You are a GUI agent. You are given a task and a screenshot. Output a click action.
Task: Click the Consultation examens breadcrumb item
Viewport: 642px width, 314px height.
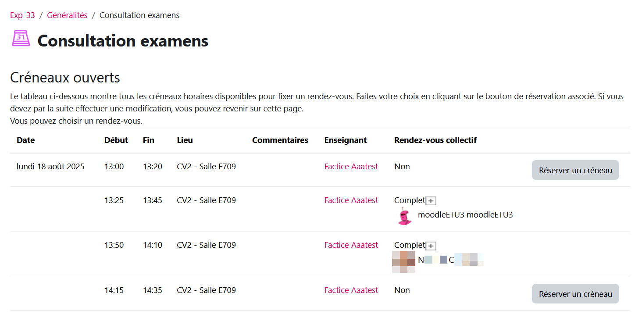tap(139, 15)
